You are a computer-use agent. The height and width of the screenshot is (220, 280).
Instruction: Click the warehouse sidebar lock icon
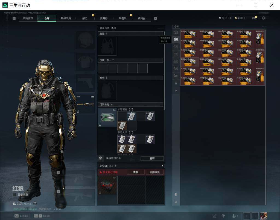point(176,83)
